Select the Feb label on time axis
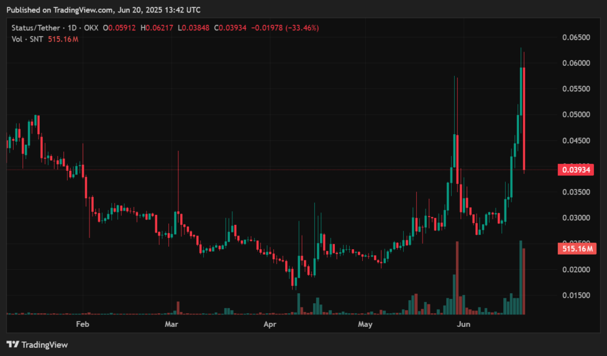Screen dimensions: 607x356 [x=82, y=325]
